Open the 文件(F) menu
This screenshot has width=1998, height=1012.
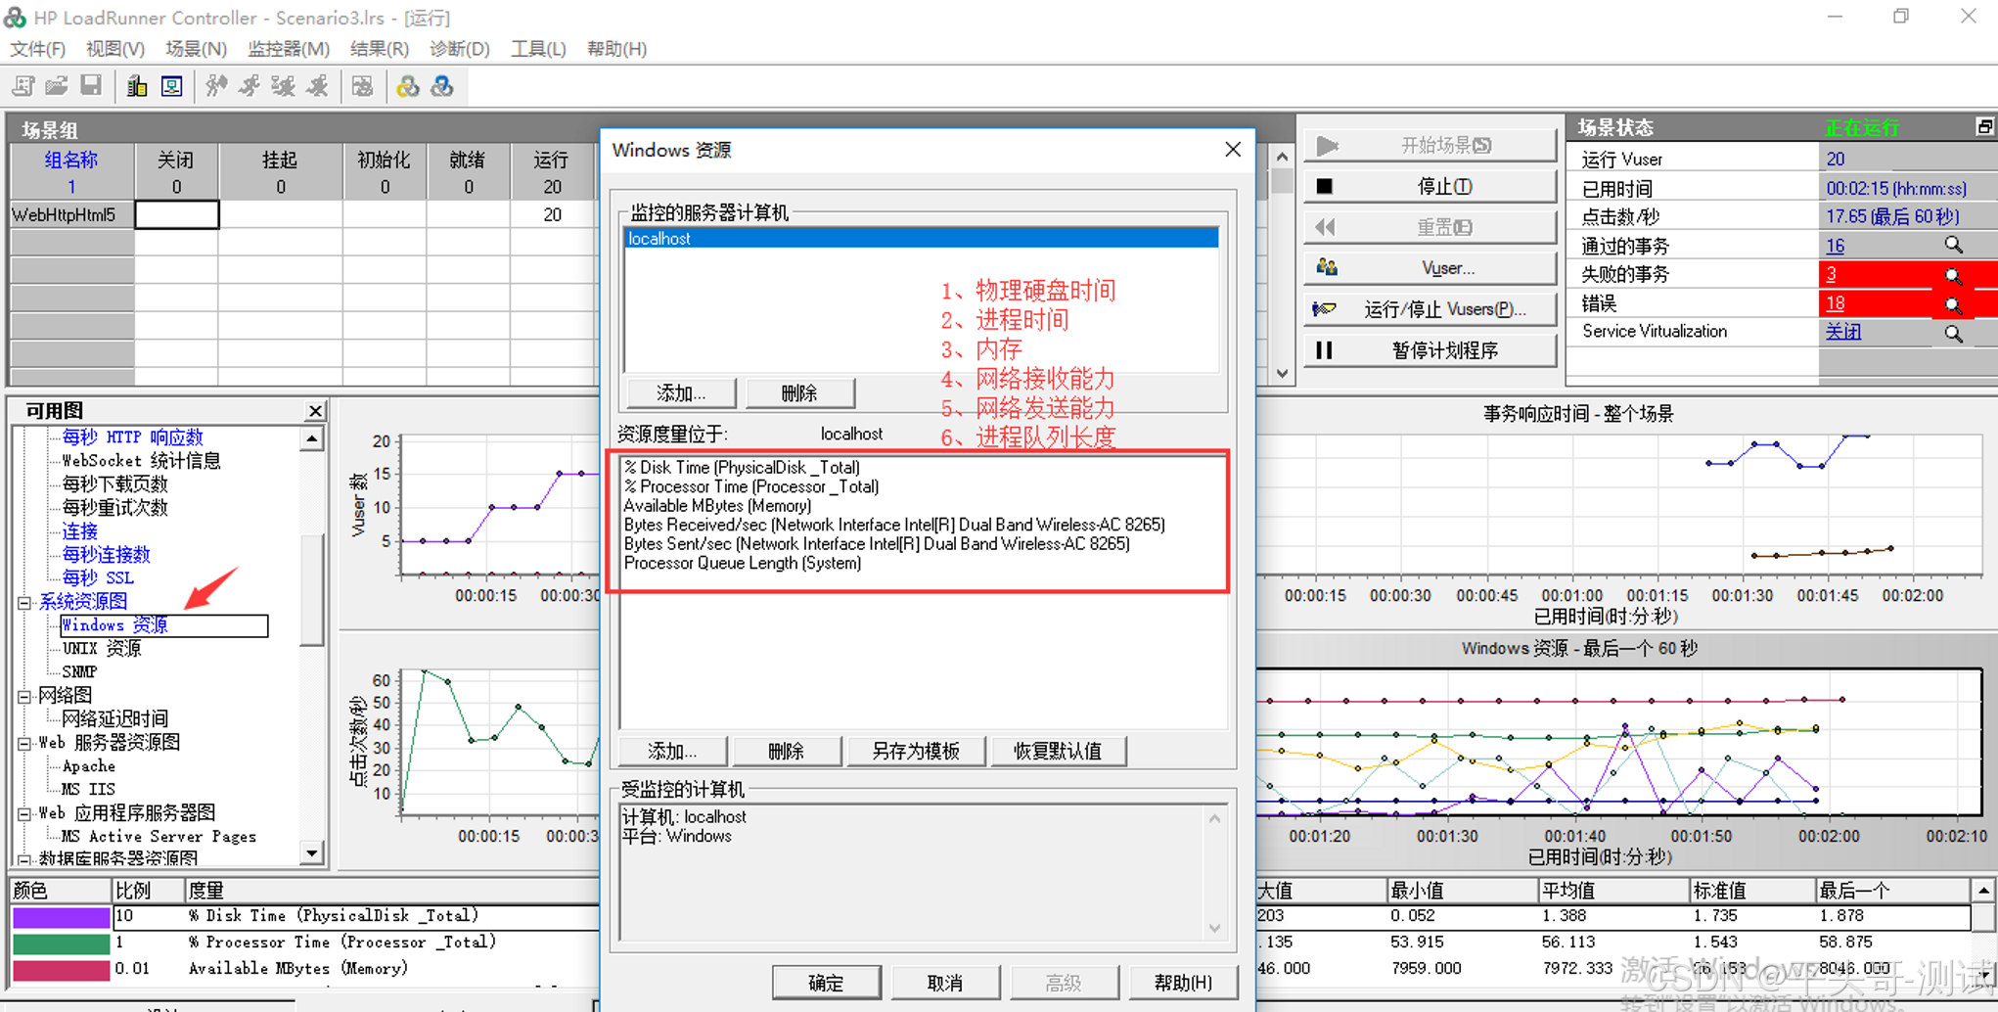pos(37,48)
